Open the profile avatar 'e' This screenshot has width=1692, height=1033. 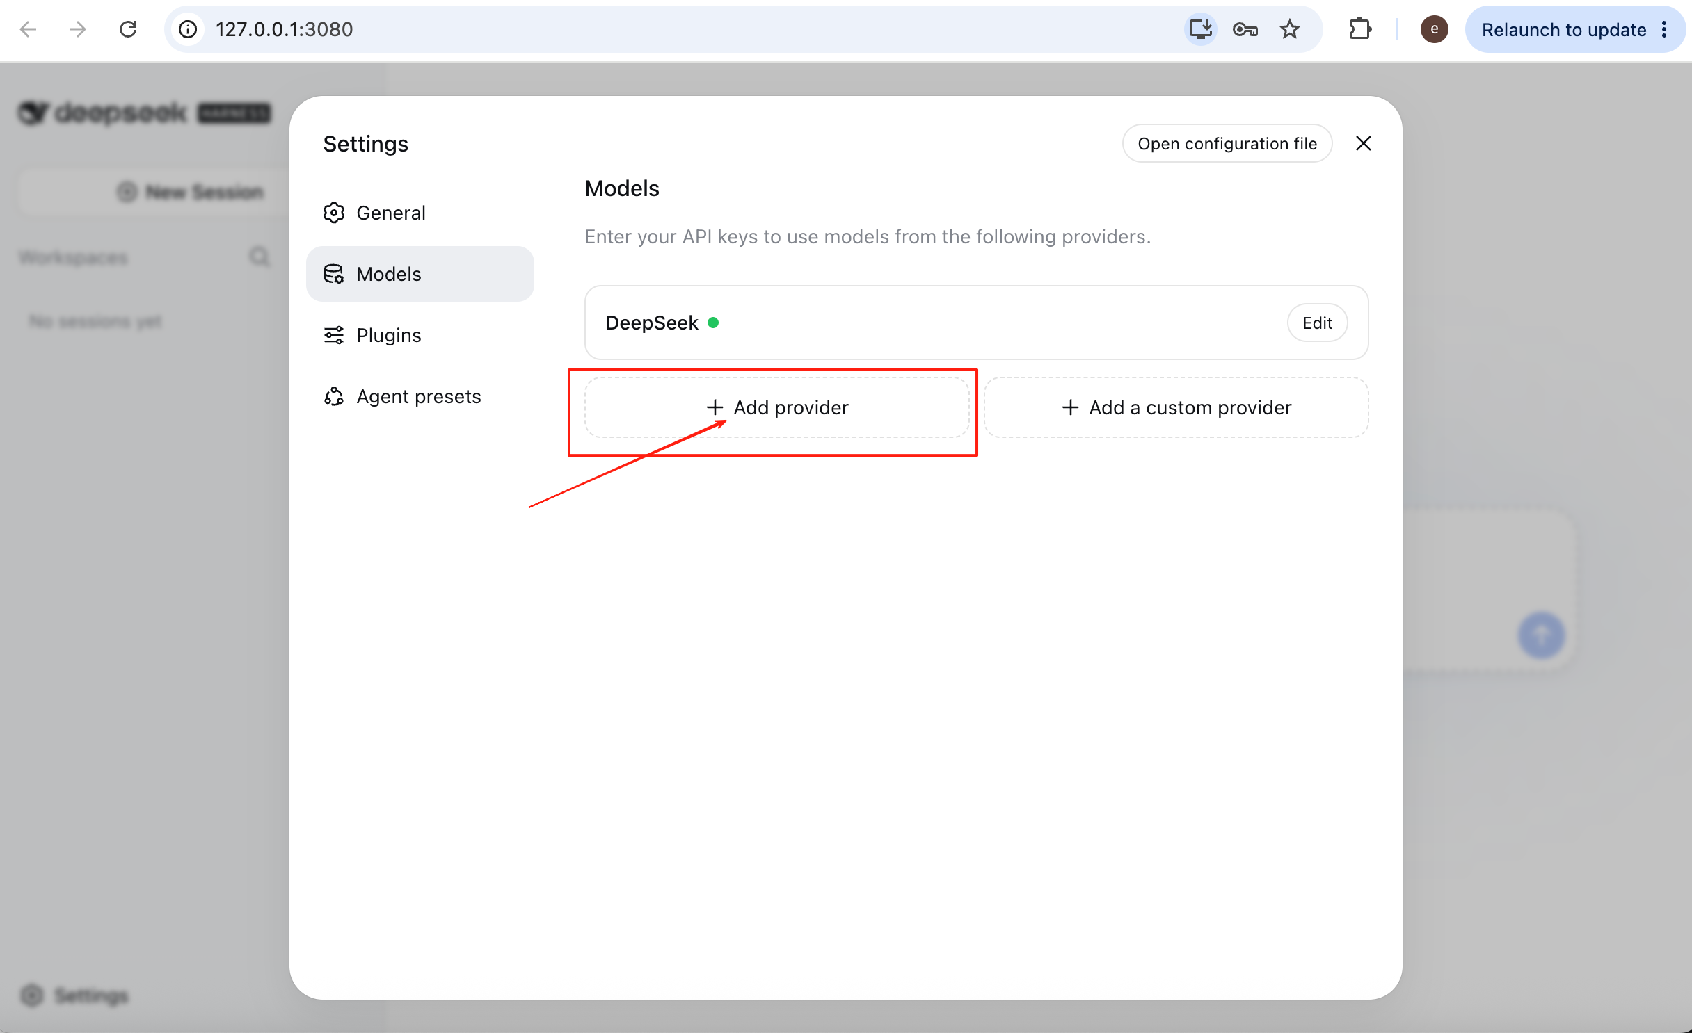[x=1434, y=29]
